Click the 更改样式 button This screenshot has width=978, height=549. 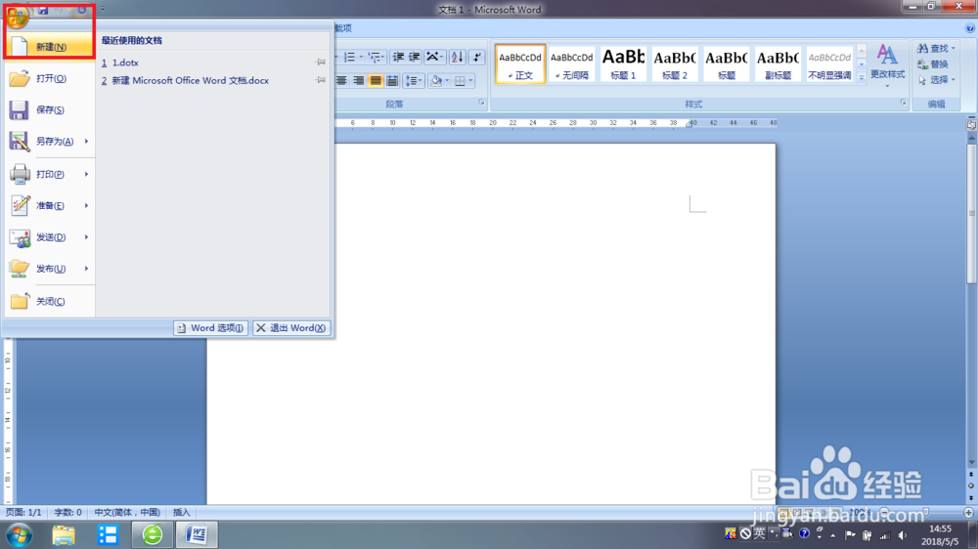(x=888, y=65)
